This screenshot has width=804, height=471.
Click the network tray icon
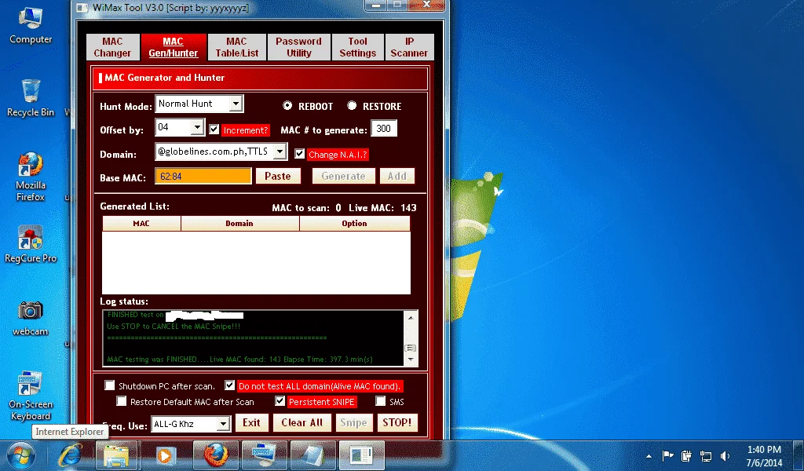click(x=706, y=455)
